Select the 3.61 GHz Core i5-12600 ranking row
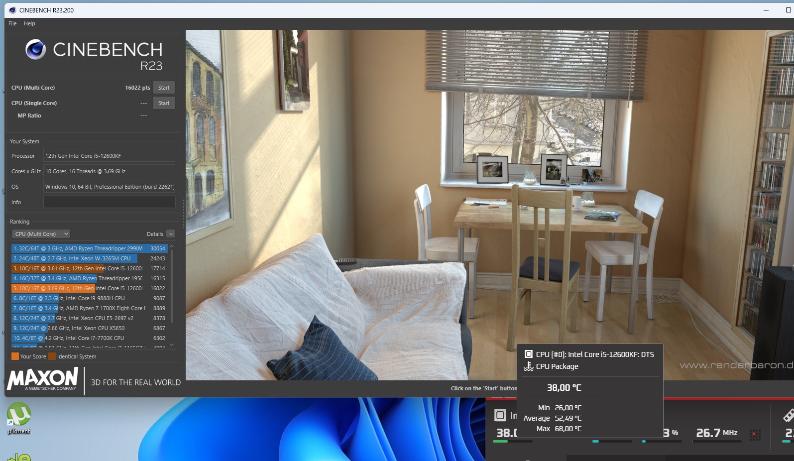The width and height of the screenshot is (794, 461). [x=89, y=268]
